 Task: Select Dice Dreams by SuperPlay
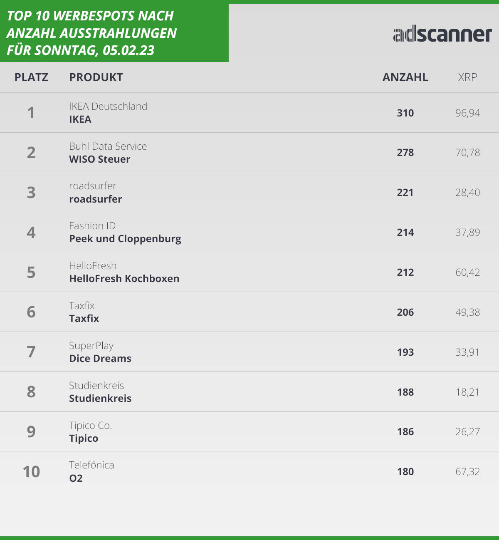point(100,359)
